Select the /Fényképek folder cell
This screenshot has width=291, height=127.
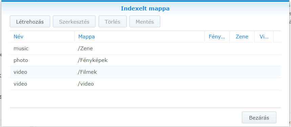92,60
